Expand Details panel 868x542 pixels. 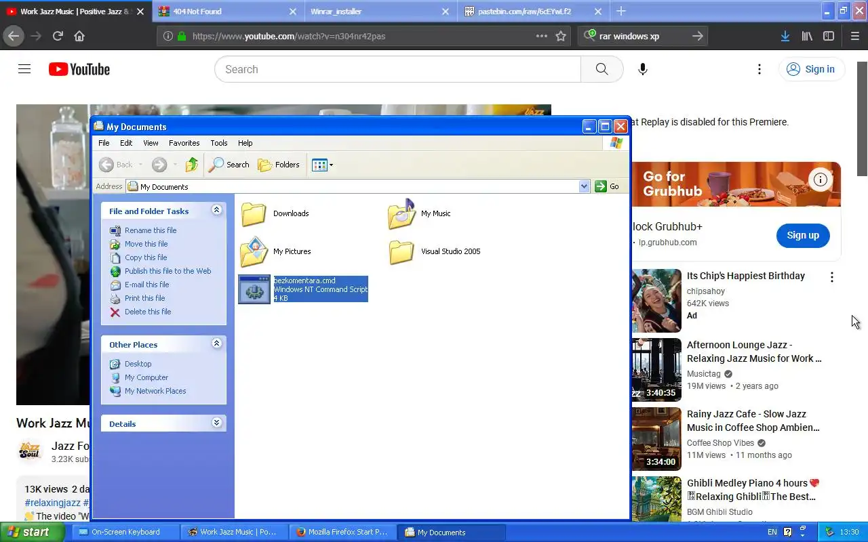coord(217,423)
